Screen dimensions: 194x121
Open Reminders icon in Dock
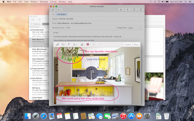(75, 116)
